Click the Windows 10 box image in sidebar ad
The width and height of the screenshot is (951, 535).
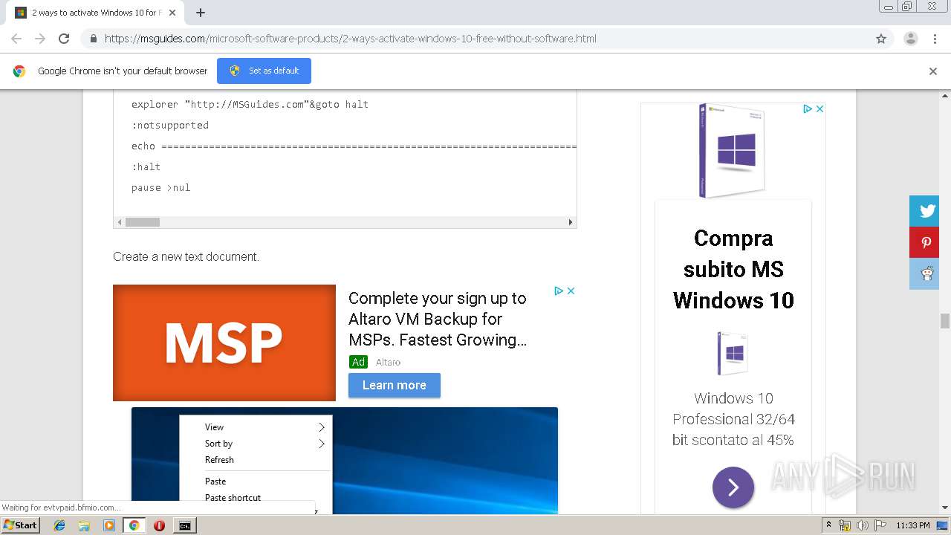732,151
